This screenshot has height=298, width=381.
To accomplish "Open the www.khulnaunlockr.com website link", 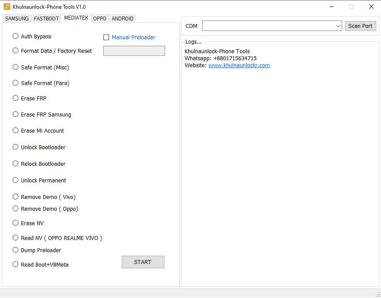I will 239,65.
